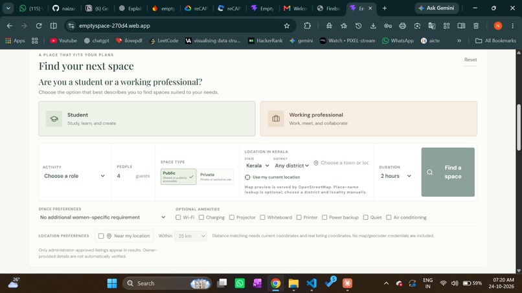Check the Air conditioning checkbox
The width and height of the screenshot is (522, 293).
[x=389, y=217]
